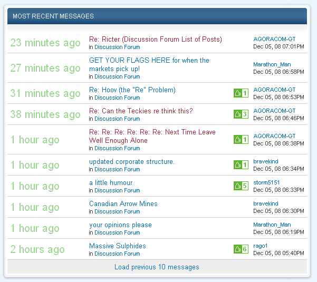View Marathon_Man profile on 'your opinions please'
The height and width of the screenshot is (282, 317).
pyautogui.click(x=272, y=225)
